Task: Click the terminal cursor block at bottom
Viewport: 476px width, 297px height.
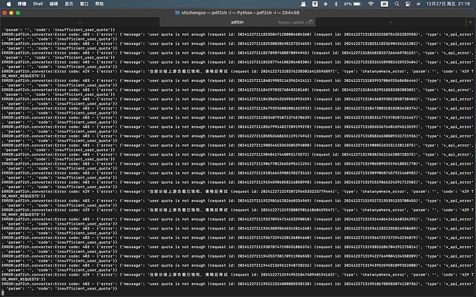Action: point(3,293)
